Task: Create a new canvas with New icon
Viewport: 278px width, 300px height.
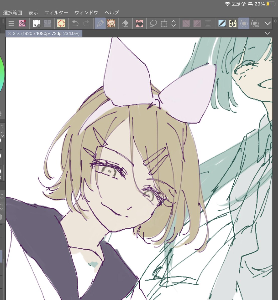Action: [36, 23]
